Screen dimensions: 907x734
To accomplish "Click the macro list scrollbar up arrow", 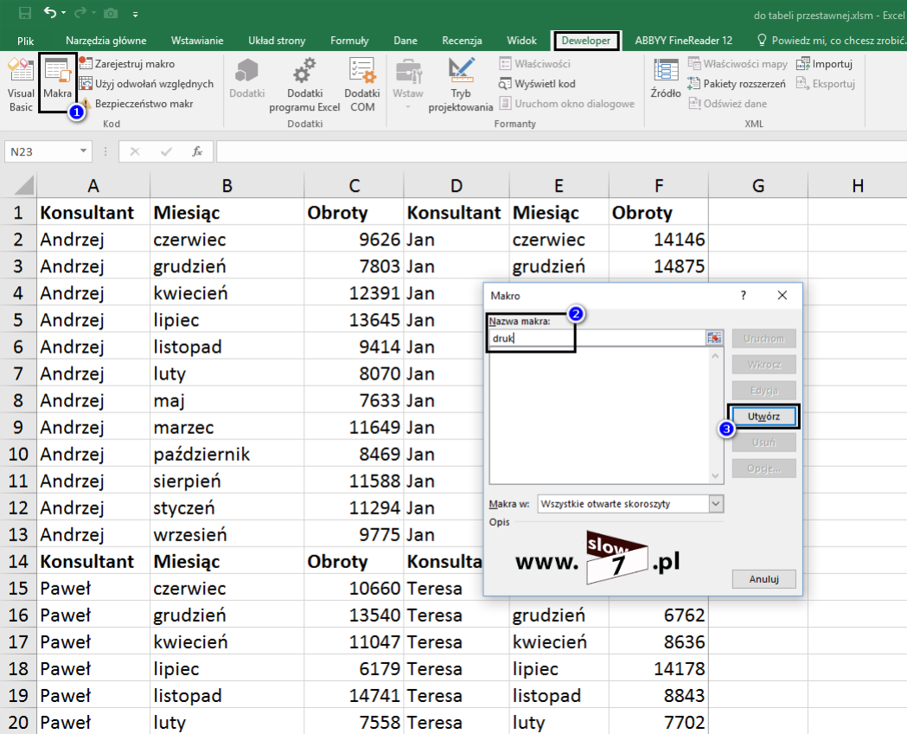I will (x=716, y=356).
